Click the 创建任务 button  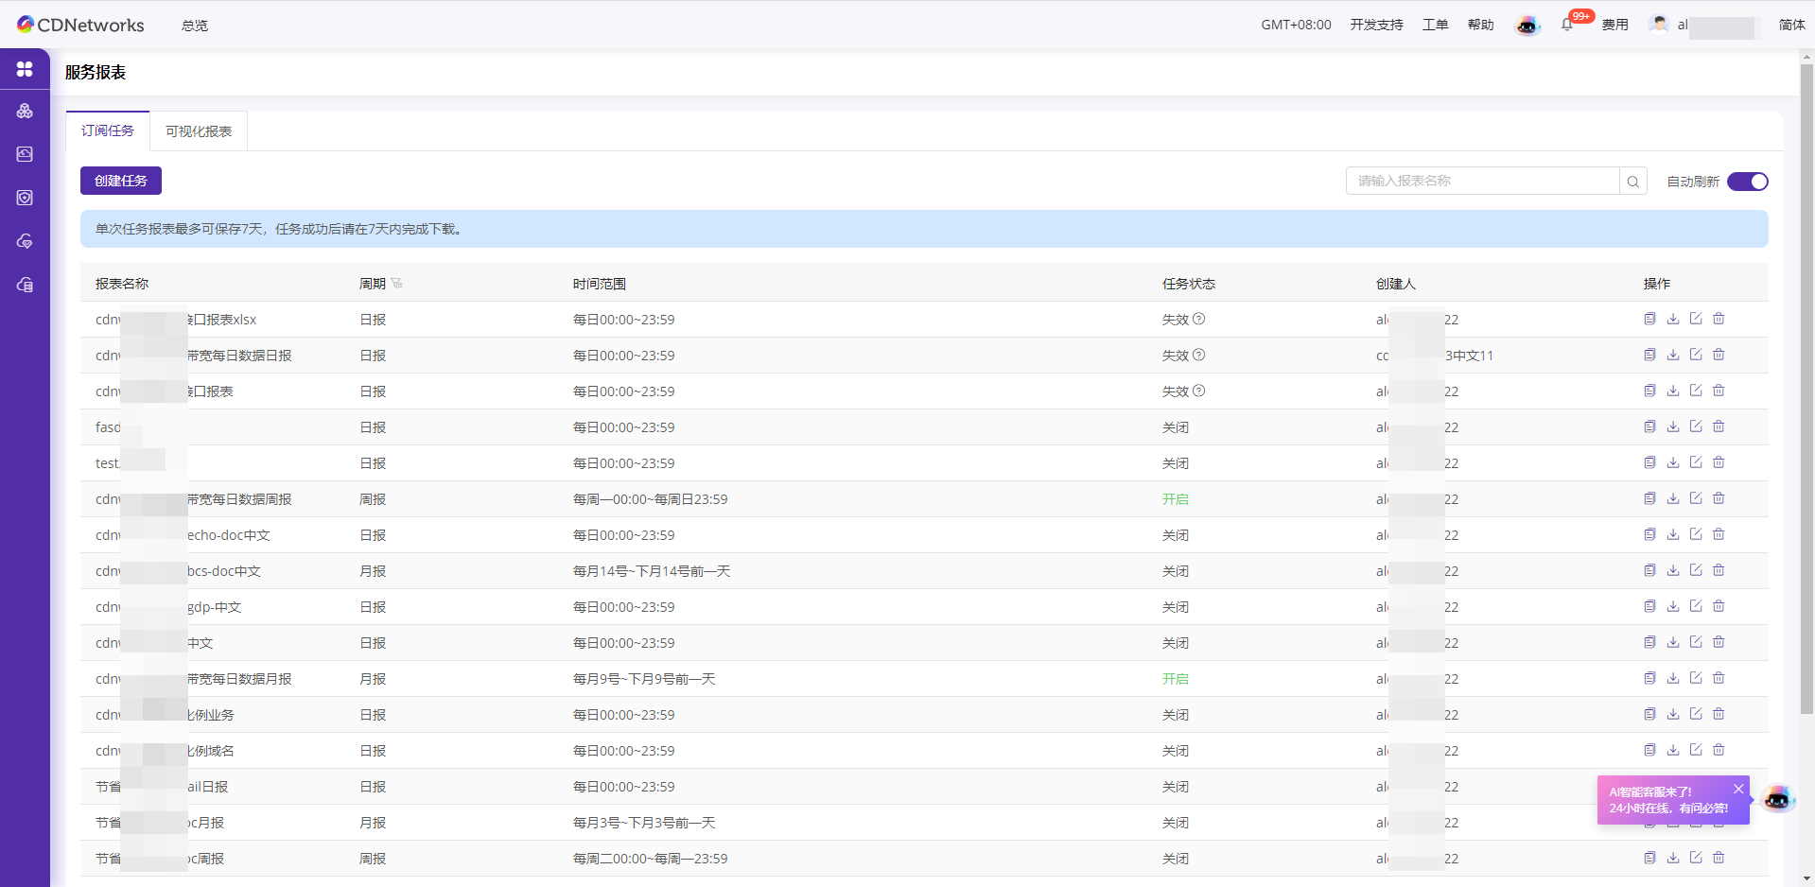[121, 181]
